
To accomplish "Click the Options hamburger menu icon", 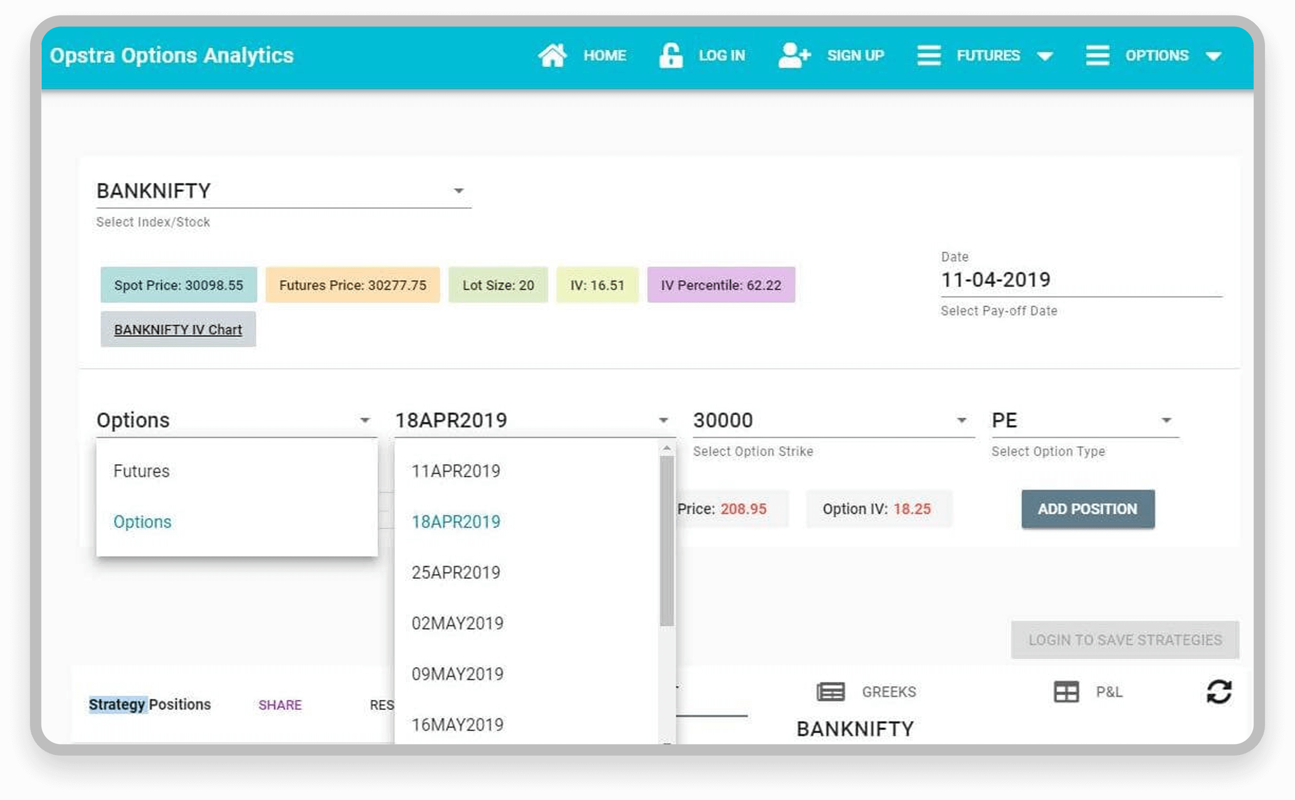I will click(x=1097, y=55).
